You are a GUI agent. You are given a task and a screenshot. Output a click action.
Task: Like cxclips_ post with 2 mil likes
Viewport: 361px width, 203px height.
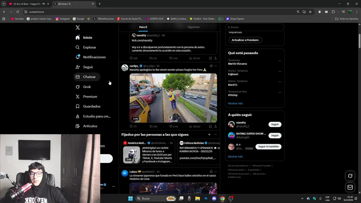tap(173, 127)
